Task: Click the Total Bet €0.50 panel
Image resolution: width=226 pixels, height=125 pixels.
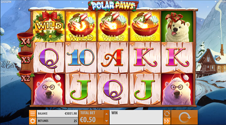Action: 91,117
